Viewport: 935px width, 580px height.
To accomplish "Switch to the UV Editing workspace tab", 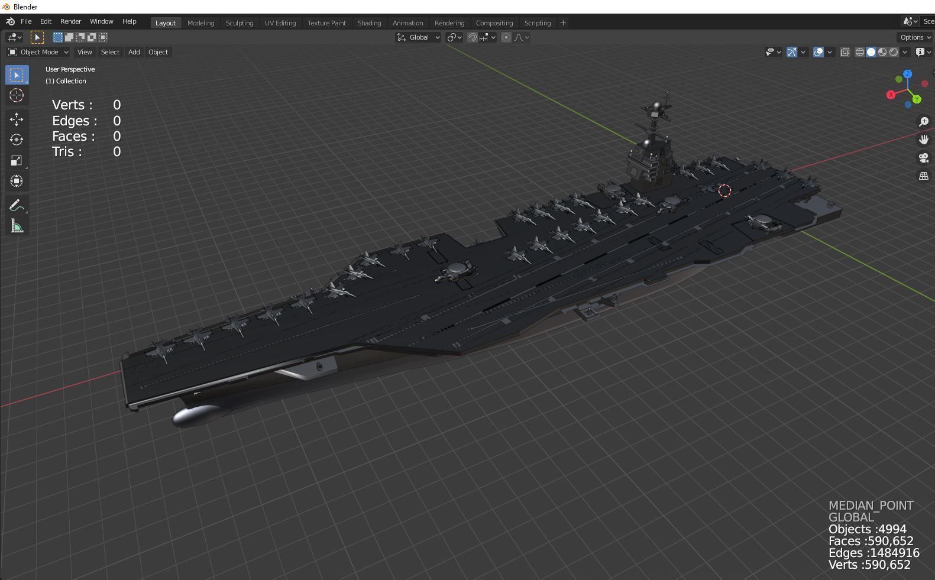I will (280, 23).
